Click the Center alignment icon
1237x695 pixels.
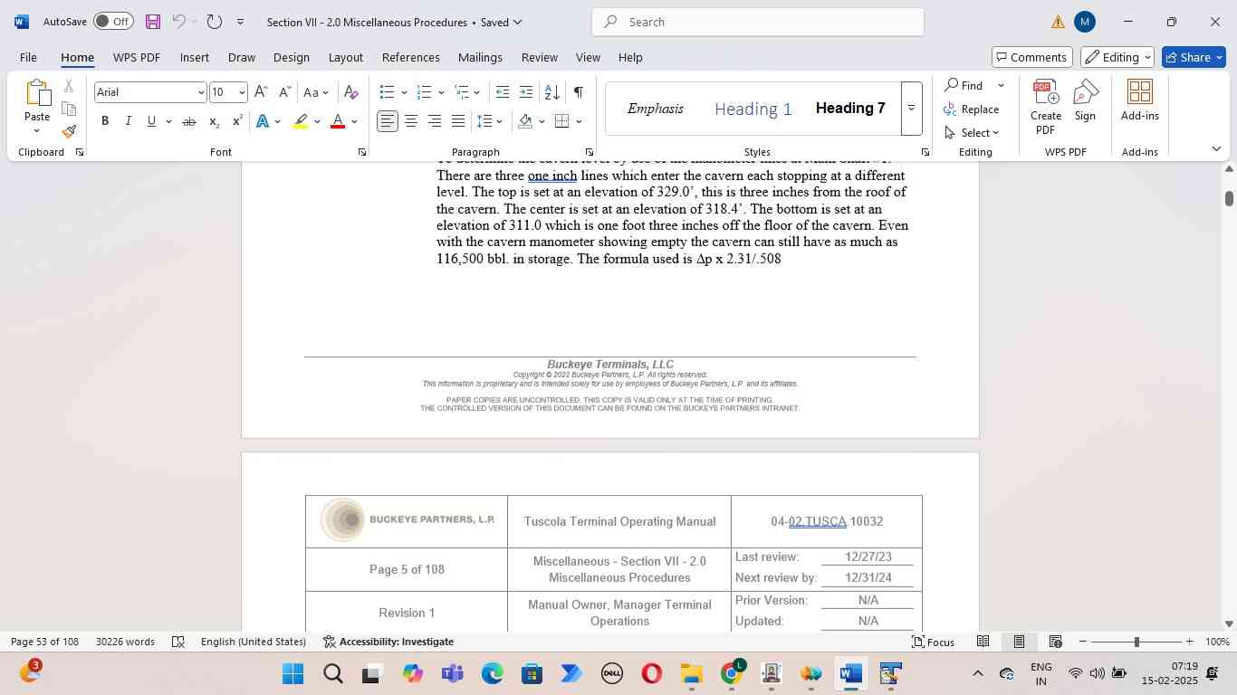click(411, 121)
